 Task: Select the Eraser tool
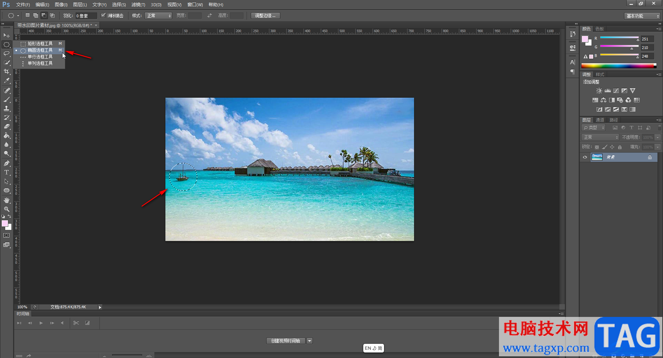tap(7, 126)
